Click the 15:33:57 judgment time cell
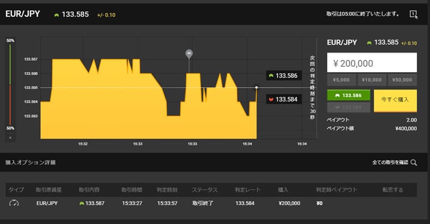Viewport: 430px width, 224px height. click(168, 203)
